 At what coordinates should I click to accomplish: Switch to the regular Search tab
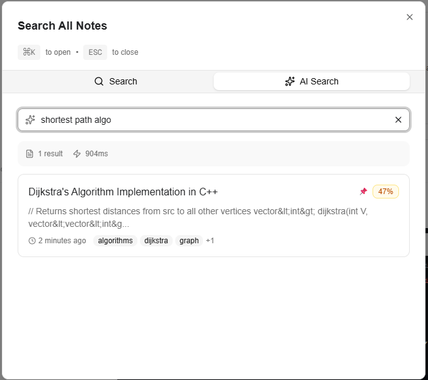pyautogui.click(x=115, y=81)
